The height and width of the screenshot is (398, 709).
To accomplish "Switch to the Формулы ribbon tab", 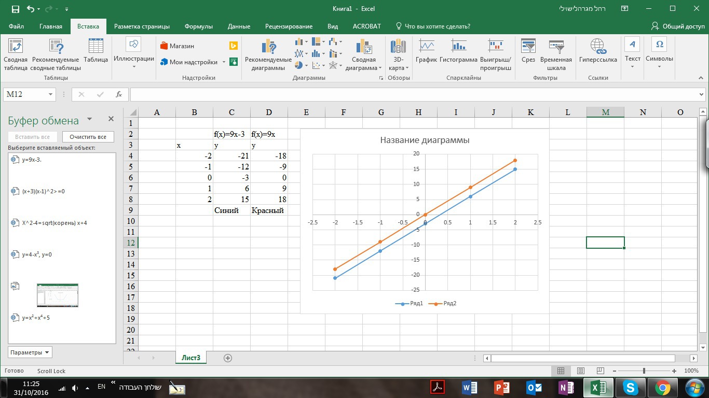I will click(x=198, y=26).
